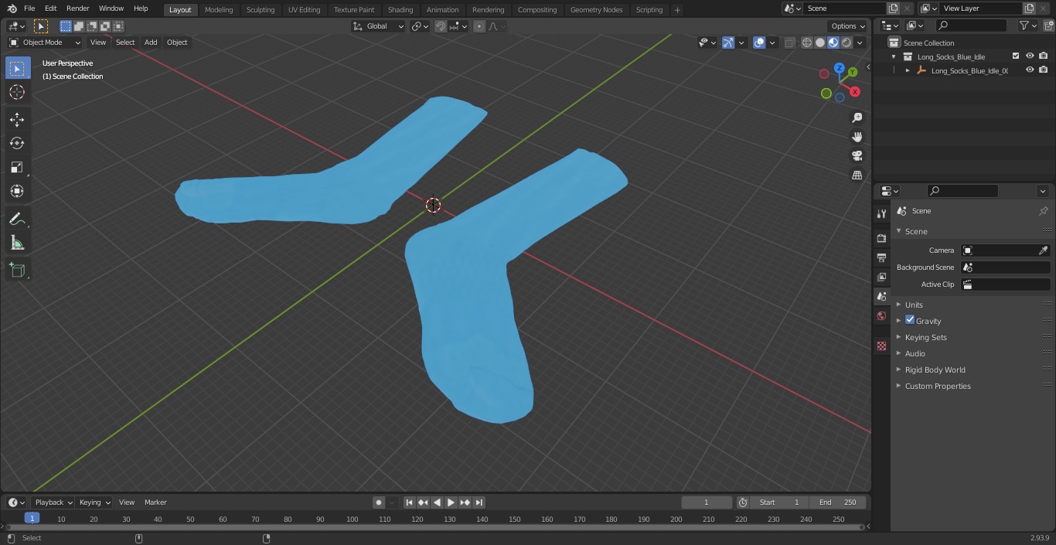Click the zoom view magnifier icon
Screen dimensions: 1056x545
pyautogui.click(x=857, y=118)
